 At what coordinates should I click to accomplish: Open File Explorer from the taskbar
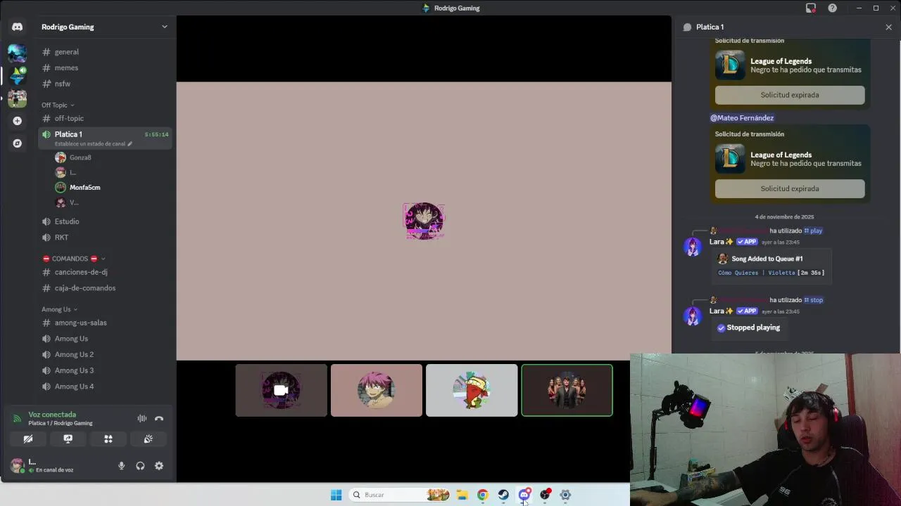462,495
